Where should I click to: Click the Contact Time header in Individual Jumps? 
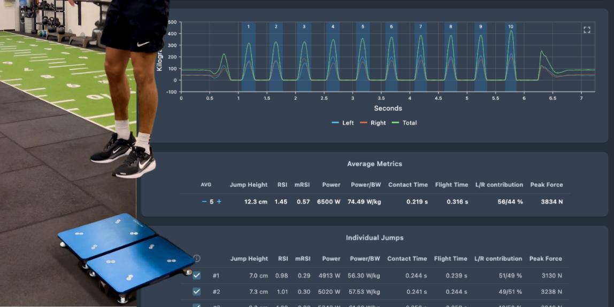(x=407, y=258)
